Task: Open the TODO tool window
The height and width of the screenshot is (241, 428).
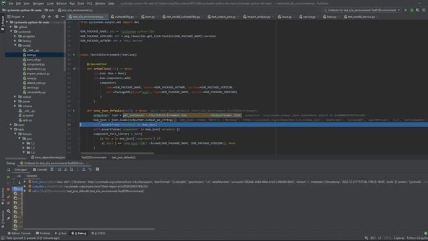Action: pos(98,234)
